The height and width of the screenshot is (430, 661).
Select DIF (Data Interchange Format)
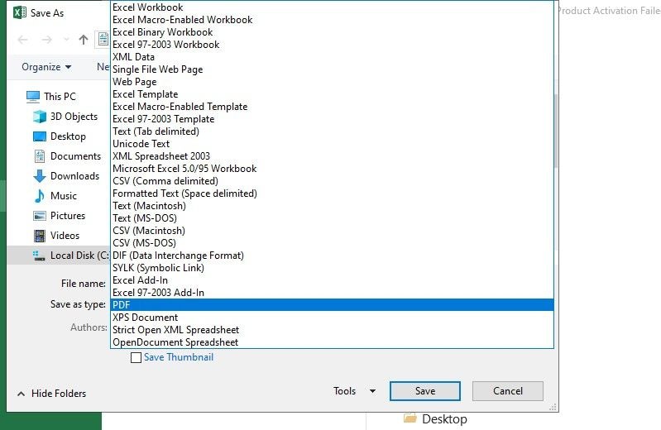332,256
